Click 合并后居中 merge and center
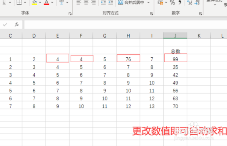This screenshot has width=227, height=146. (x=131, y=2)
